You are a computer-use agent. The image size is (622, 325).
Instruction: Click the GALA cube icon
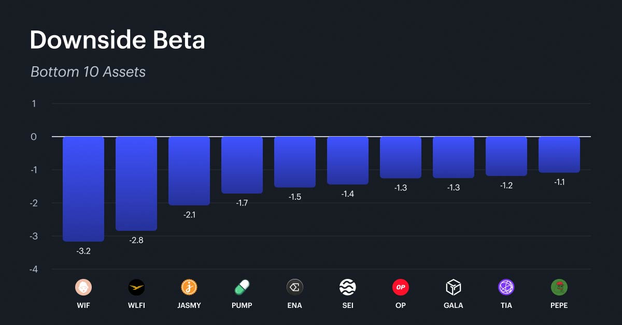[x=454, y=287]
